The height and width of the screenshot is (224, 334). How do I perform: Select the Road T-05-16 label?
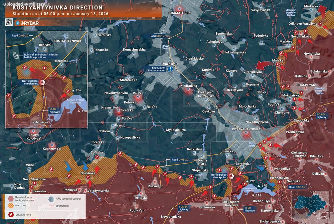(297, 187)
